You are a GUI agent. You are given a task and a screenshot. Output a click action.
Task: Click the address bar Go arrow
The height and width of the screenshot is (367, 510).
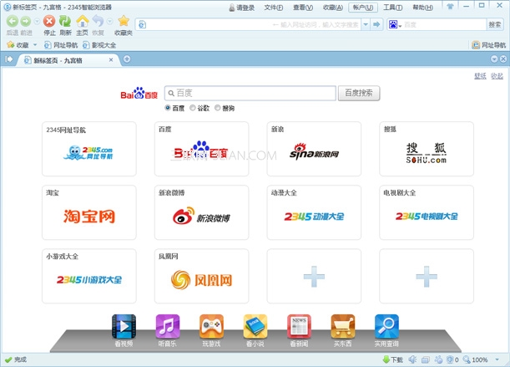(x=376, y=24)
